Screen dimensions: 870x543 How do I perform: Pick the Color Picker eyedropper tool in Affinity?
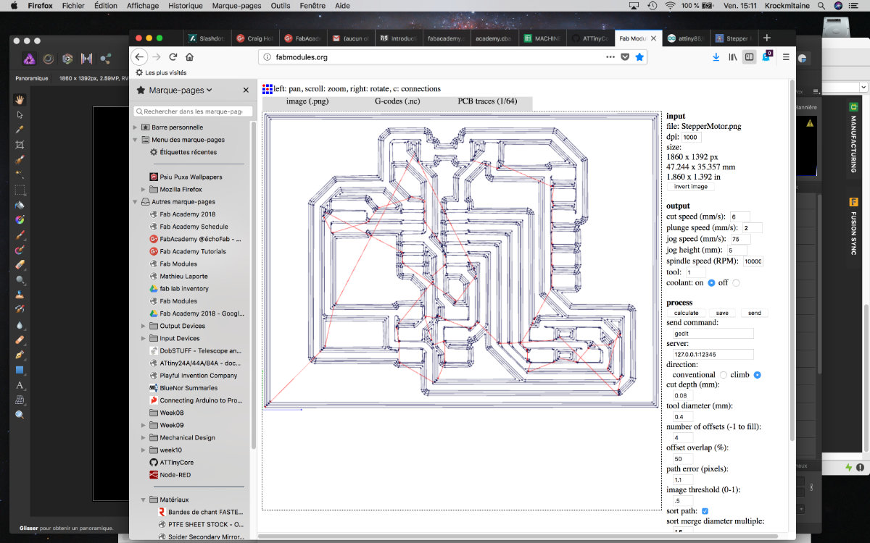click(20, 130)
